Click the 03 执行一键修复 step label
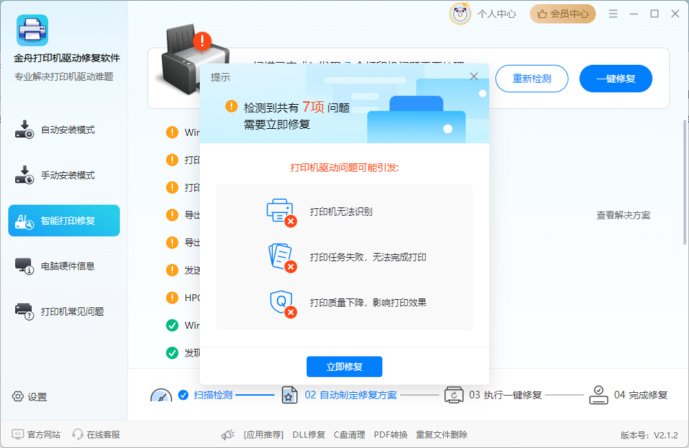 pos(505,395)
